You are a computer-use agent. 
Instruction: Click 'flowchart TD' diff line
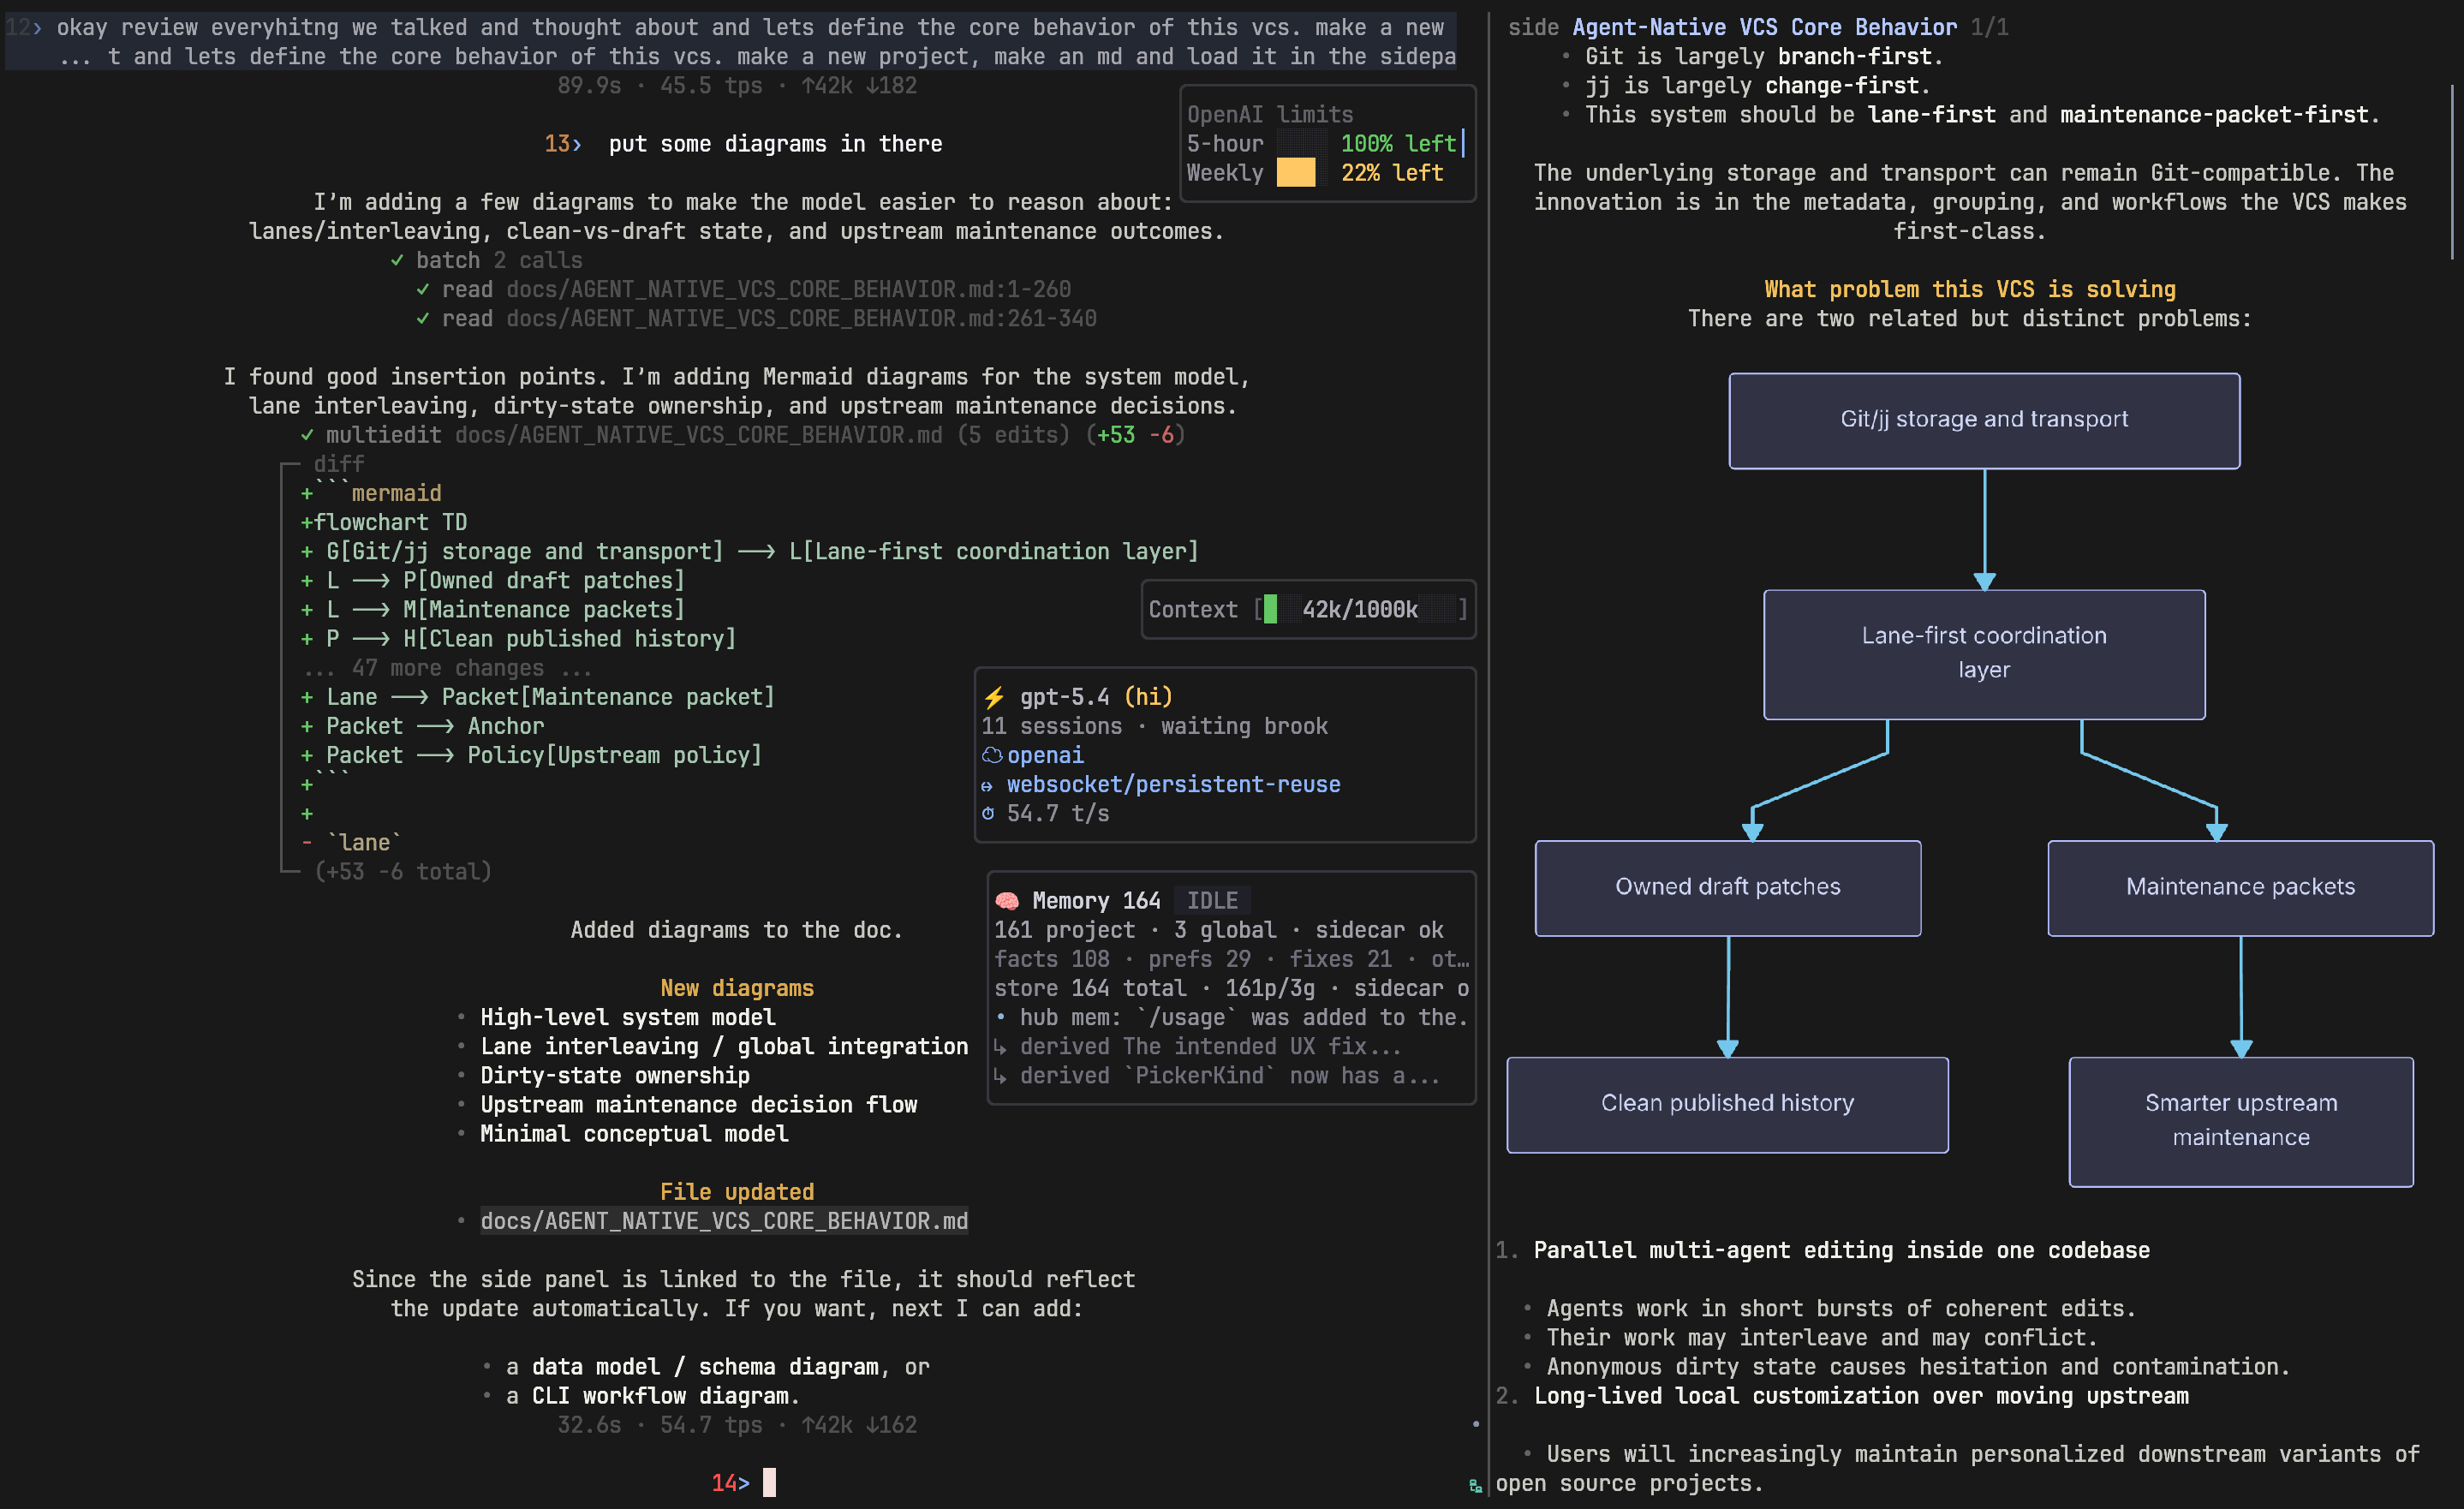[x=390, y=522]
